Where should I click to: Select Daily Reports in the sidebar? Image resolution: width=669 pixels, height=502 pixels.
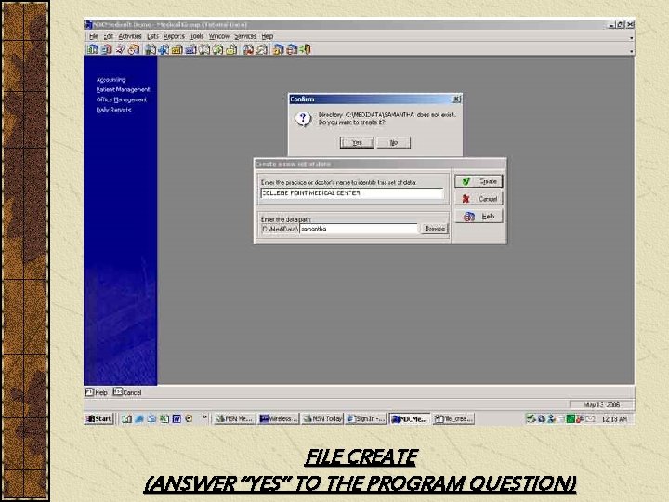point(113,110)
